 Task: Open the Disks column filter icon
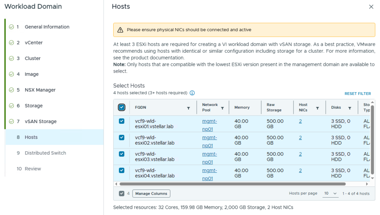click(x=350, y=108)
